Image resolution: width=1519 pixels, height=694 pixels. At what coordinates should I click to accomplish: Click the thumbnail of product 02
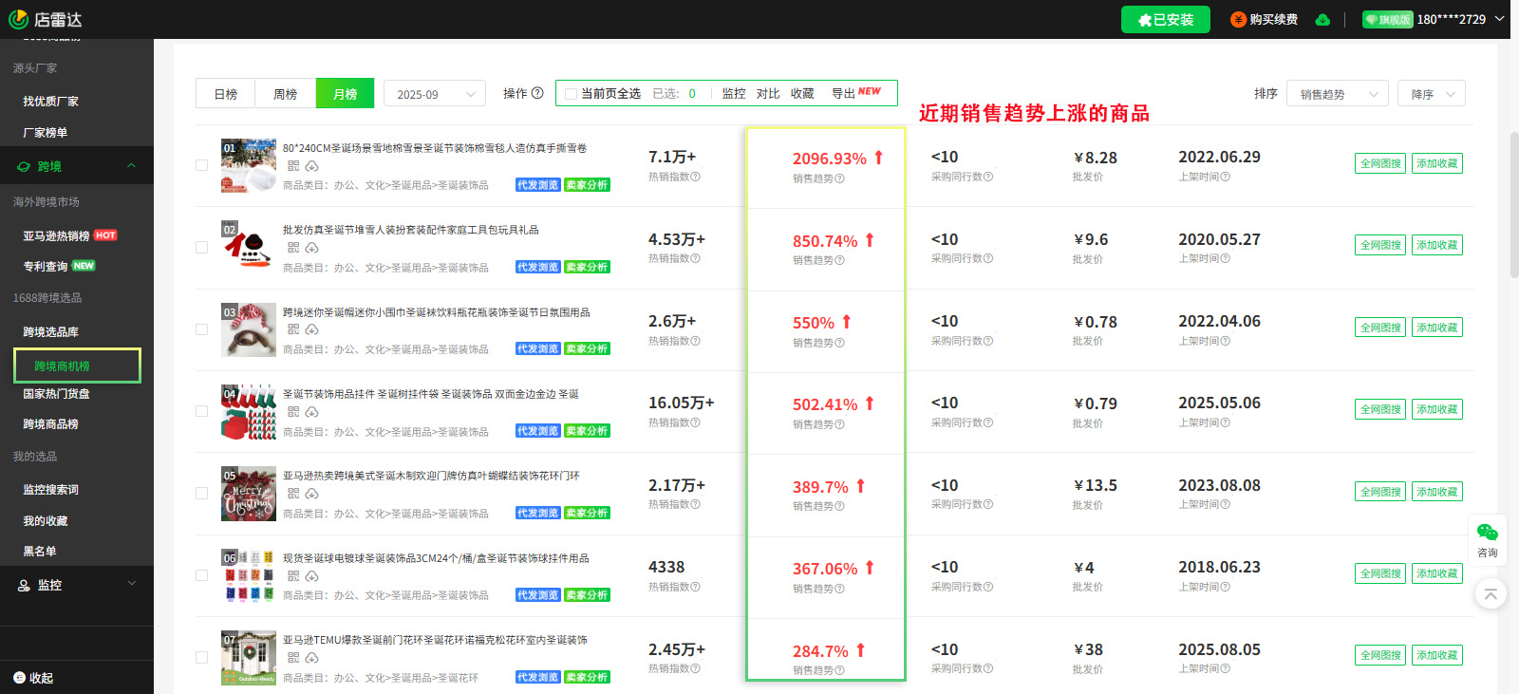pyautogui.click(x=248, y=248)
